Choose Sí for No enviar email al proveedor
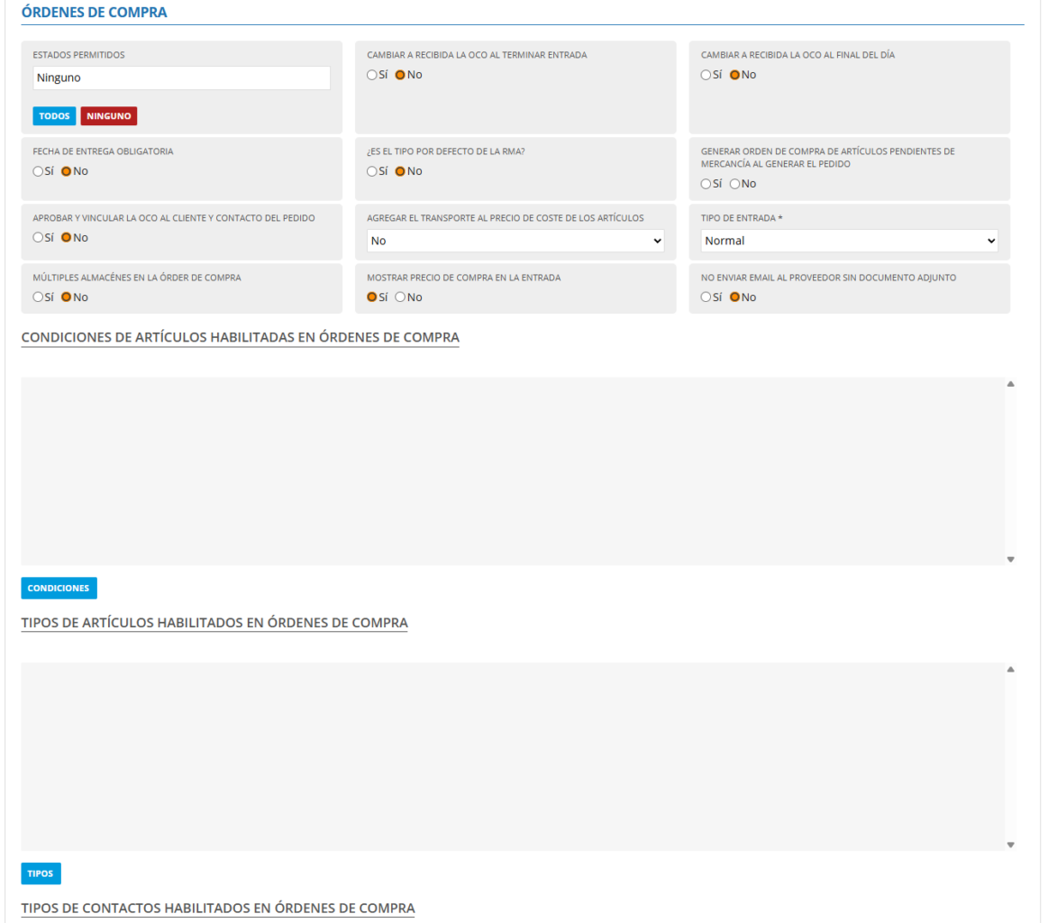Screen dimensions: 1048x923 [706, 297]
